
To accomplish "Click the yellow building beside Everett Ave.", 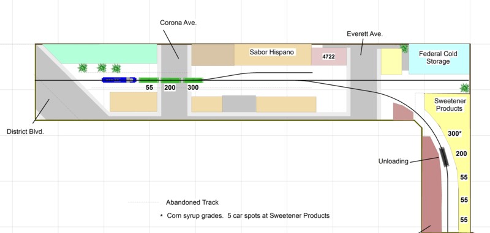I will [x=391, y=61].
